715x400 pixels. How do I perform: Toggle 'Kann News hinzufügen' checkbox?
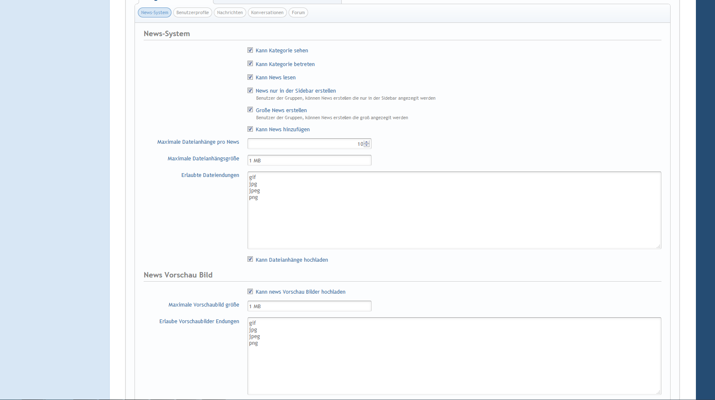click(x=250, y=129)
